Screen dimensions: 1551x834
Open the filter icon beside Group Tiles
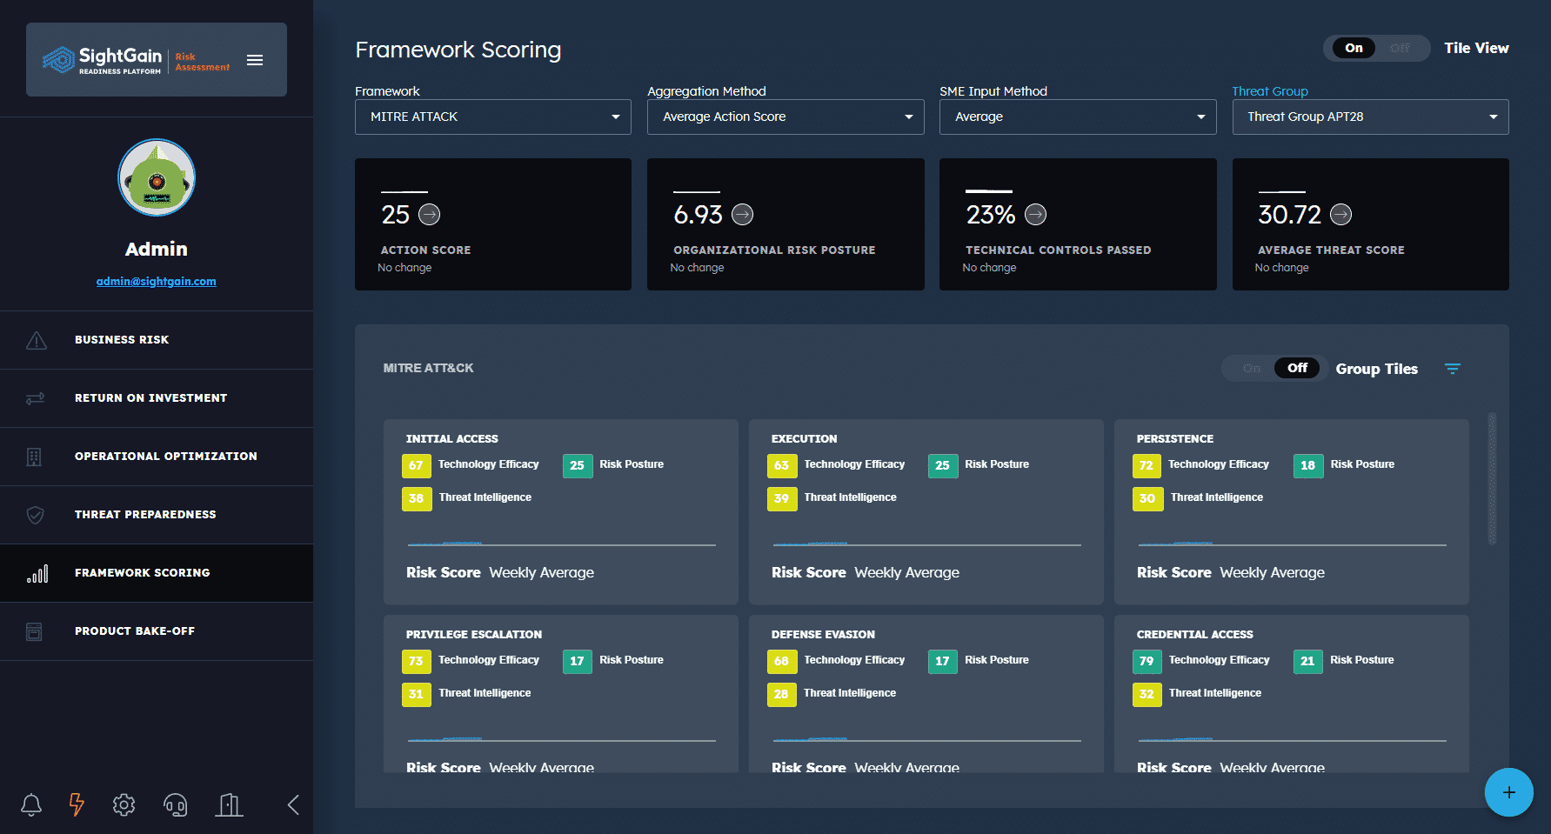1453,369
